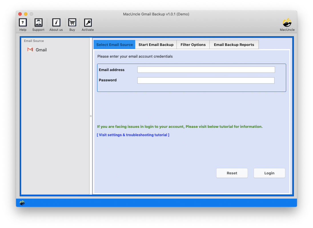The width and height of the screenshot is (313, 228).
Task: Reset the credential fields
Action: pos(232,173)
